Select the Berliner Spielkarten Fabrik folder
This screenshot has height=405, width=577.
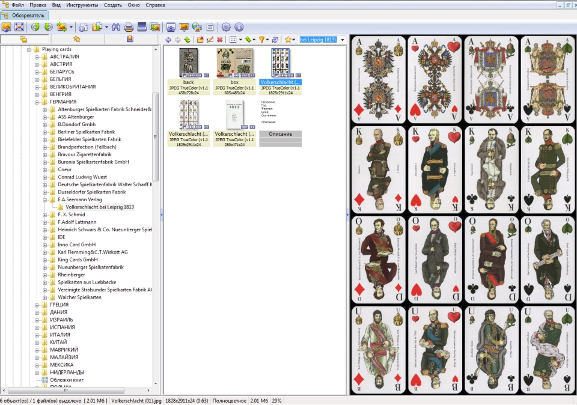pyautogui.click(x=86, y=132)
